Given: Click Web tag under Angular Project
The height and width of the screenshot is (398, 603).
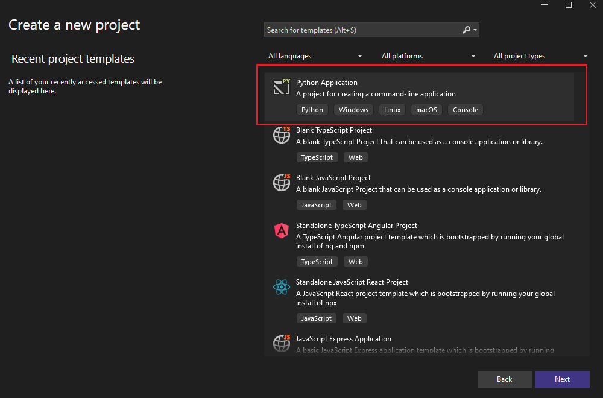Looking at the screenshot, I should tap(355, 262).
